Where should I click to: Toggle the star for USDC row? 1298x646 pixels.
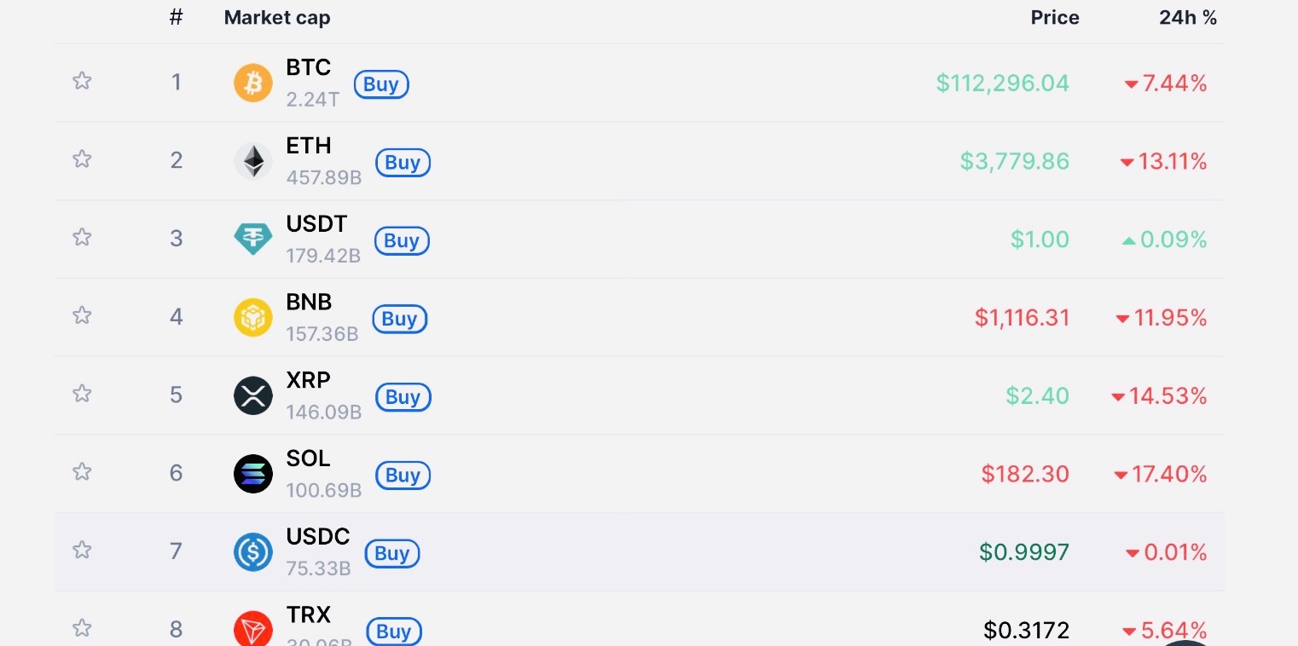click(x=82, y=550)
